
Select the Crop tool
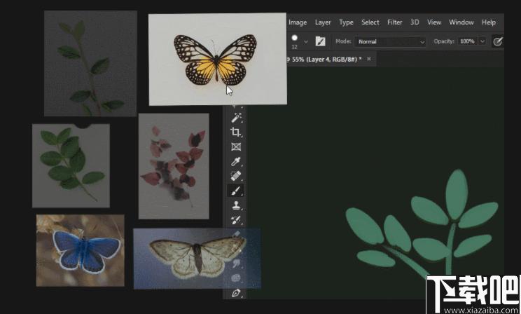pyautogui.click(x=235, y=132)
